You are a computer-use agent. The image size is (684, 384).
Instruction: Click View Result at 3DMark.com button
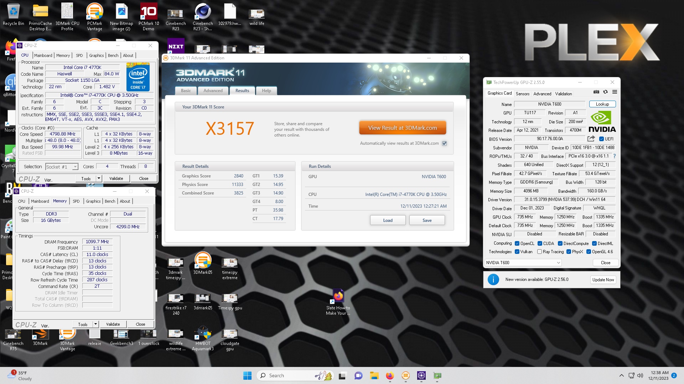coord(403,128)
